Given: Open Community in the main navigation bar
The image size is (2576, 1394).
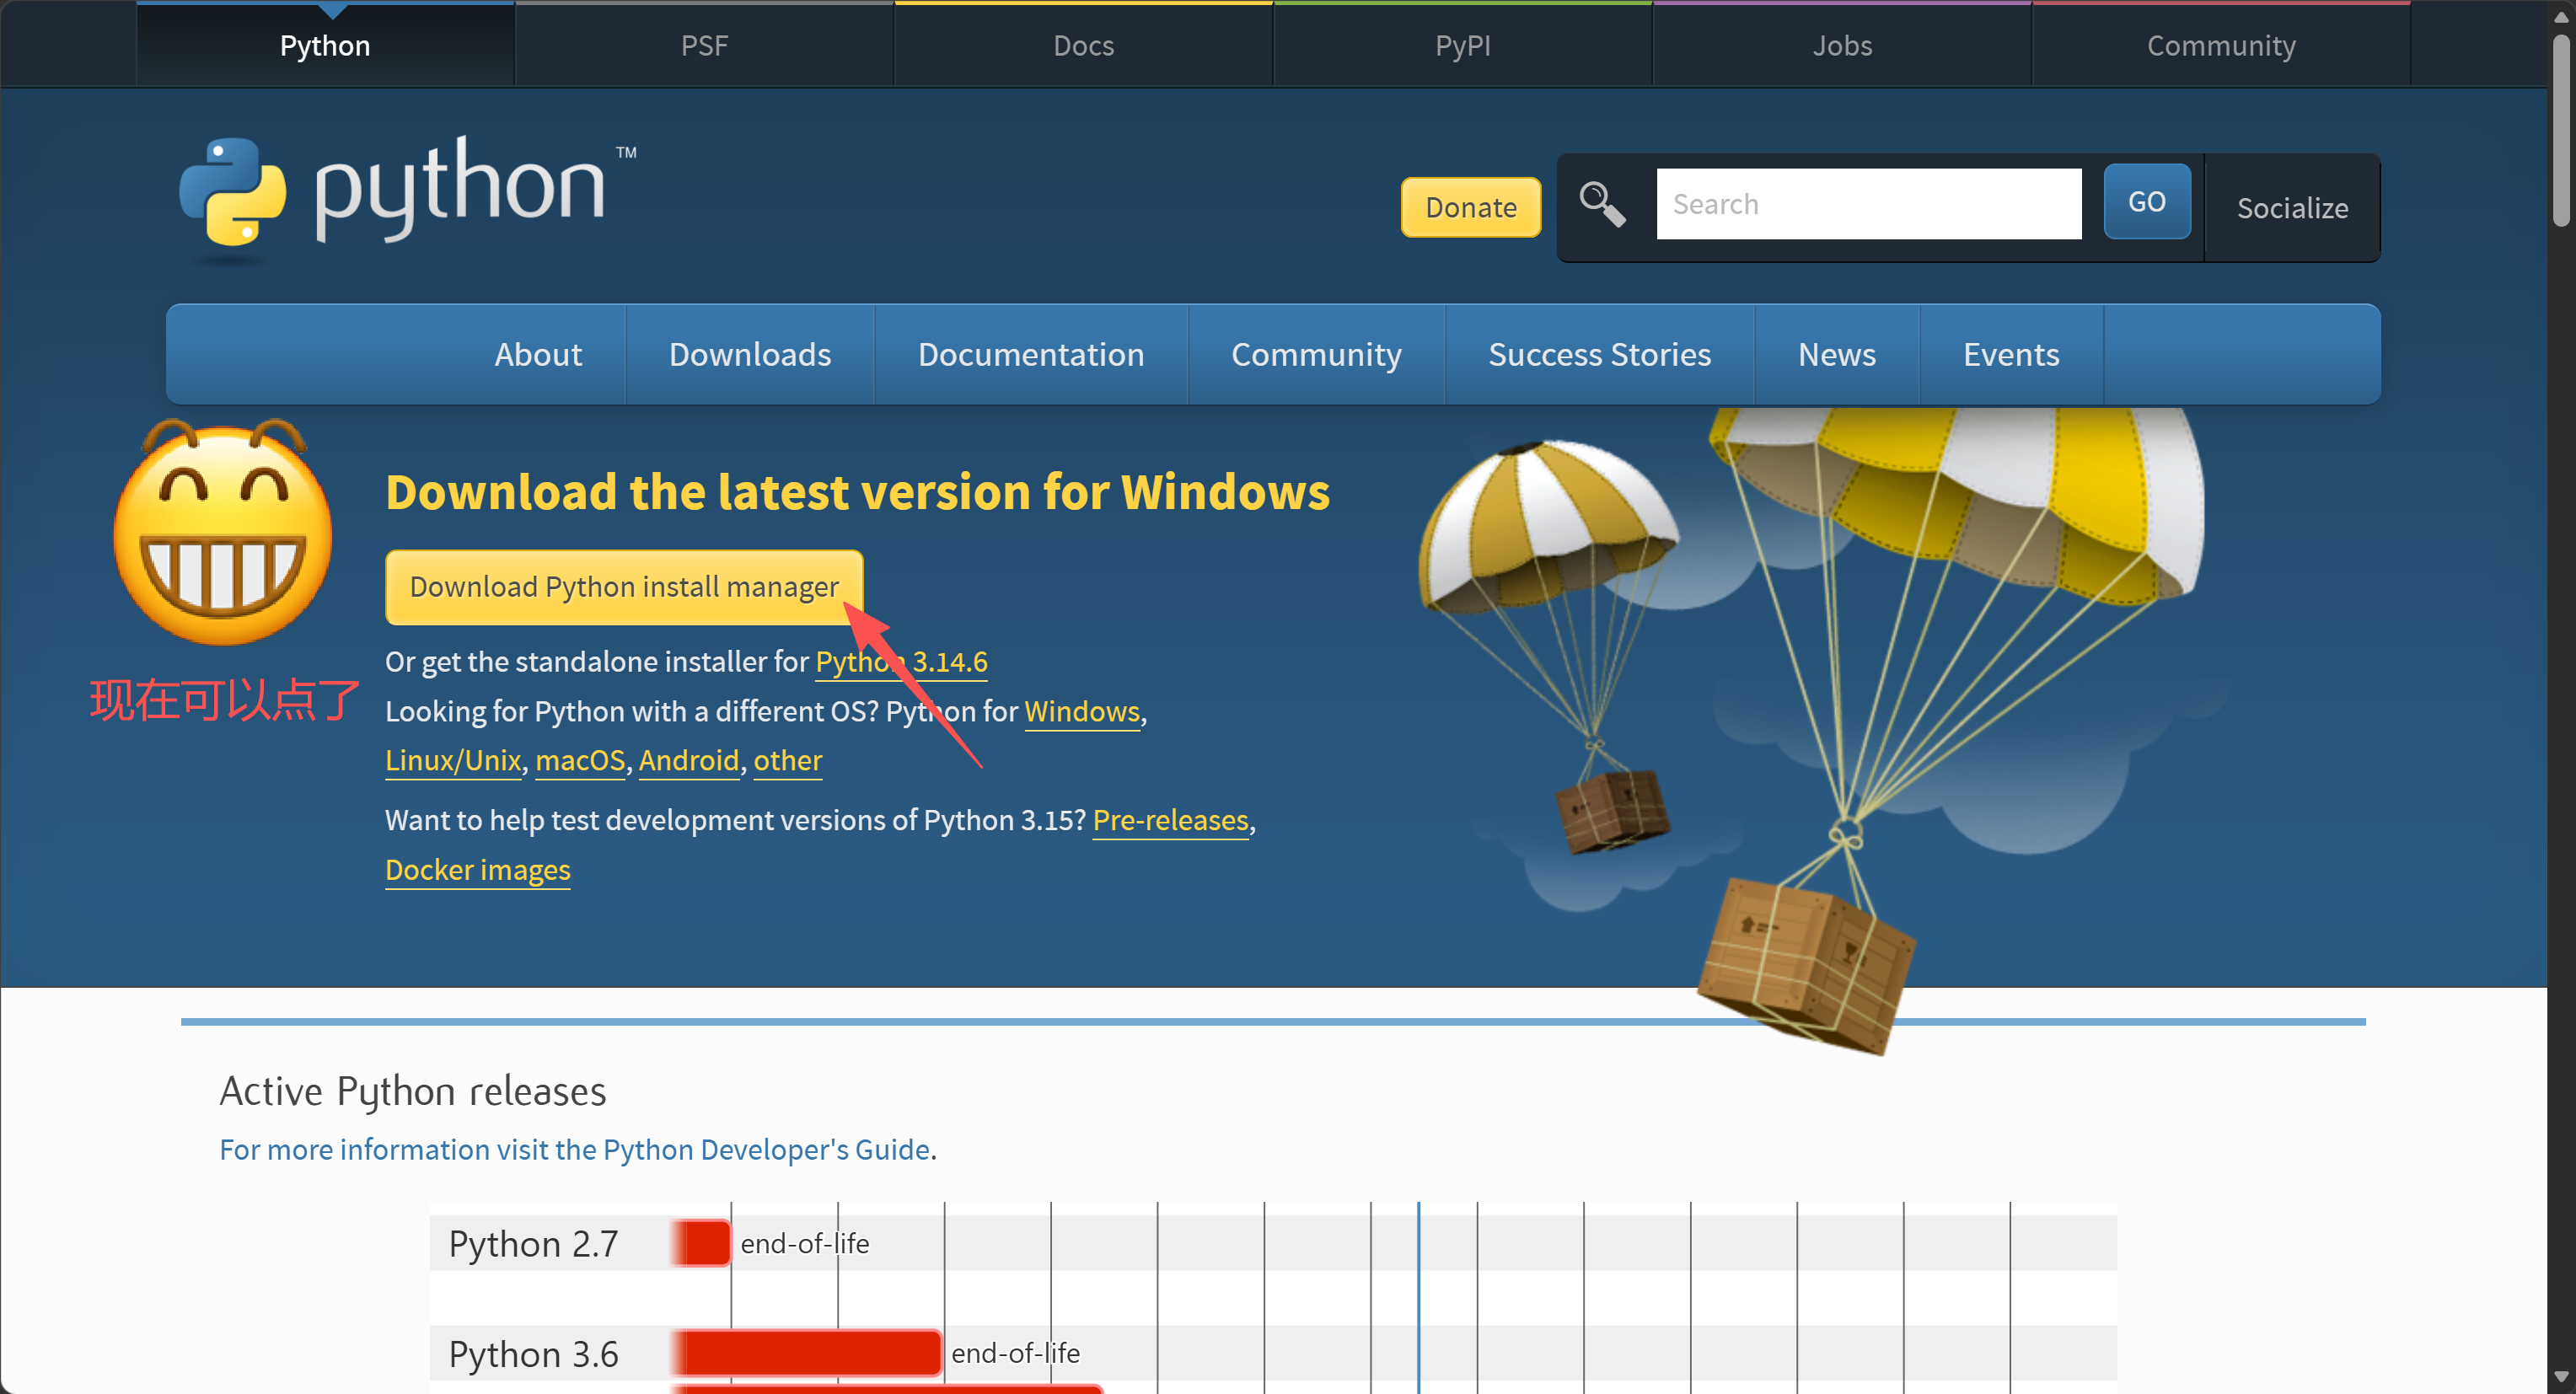Looking at the screenshot, I should [1316, 354].
